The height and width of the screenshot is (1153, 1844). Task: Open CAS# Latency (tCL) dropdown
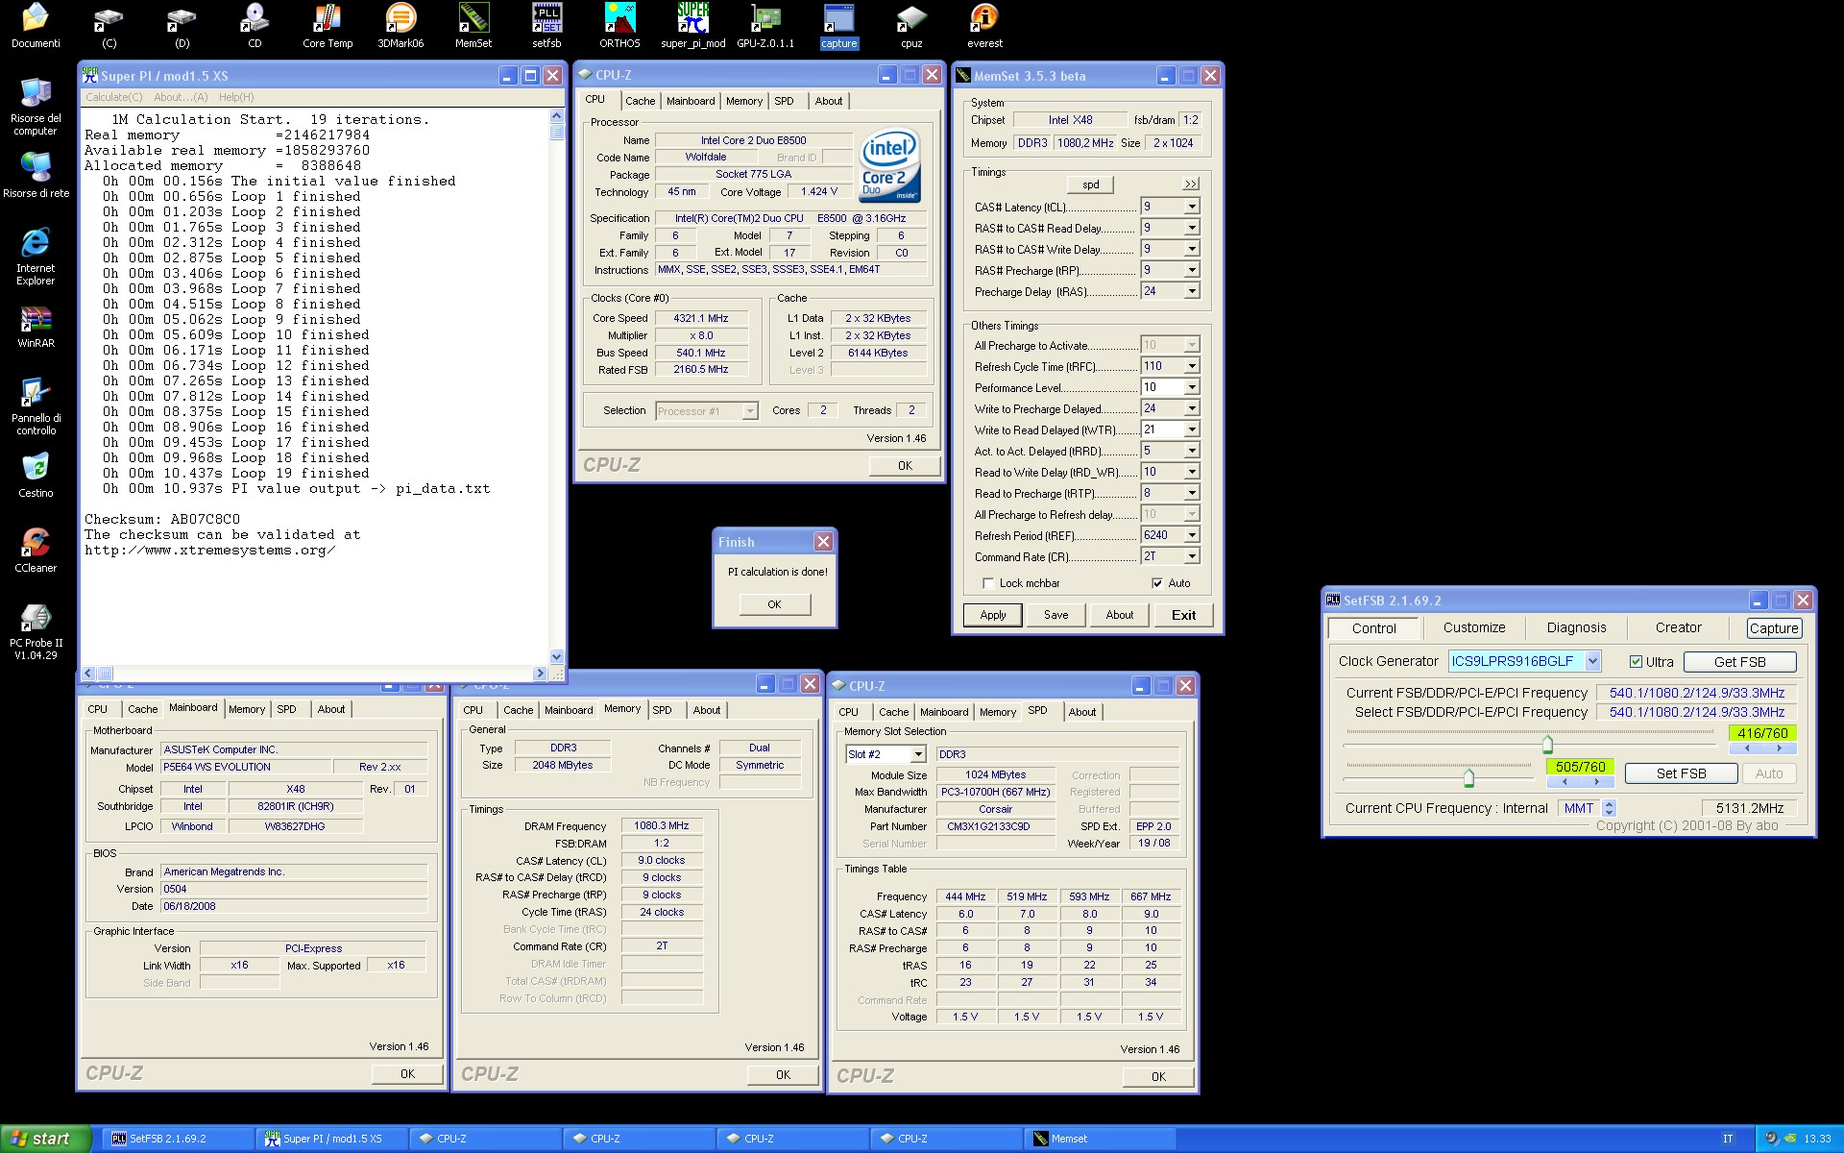[1192, 207]
